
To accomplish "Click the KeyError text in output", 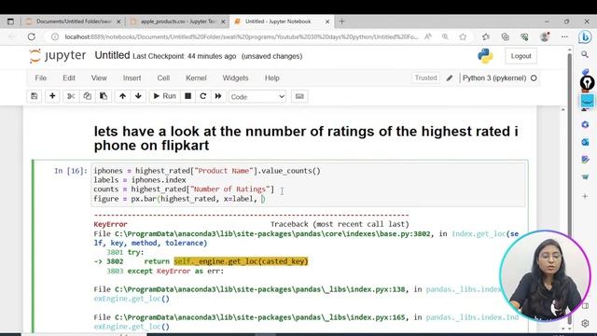I will [110, 224].
